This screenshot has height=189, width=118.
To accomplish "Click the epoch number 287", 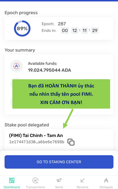I will [x=62, y=24].
